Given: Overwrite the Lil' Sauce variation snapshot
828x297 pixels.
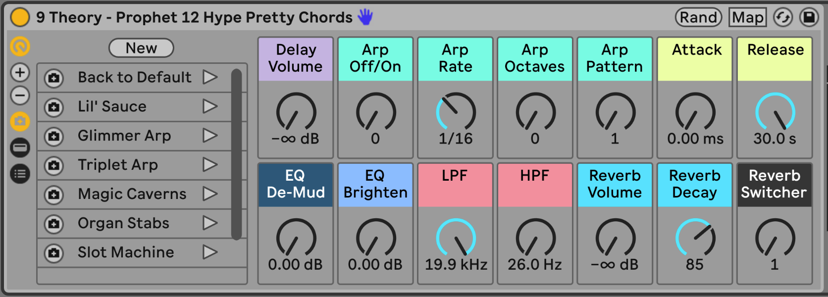Looking at the screenshot, I should [x=53, y=107].
